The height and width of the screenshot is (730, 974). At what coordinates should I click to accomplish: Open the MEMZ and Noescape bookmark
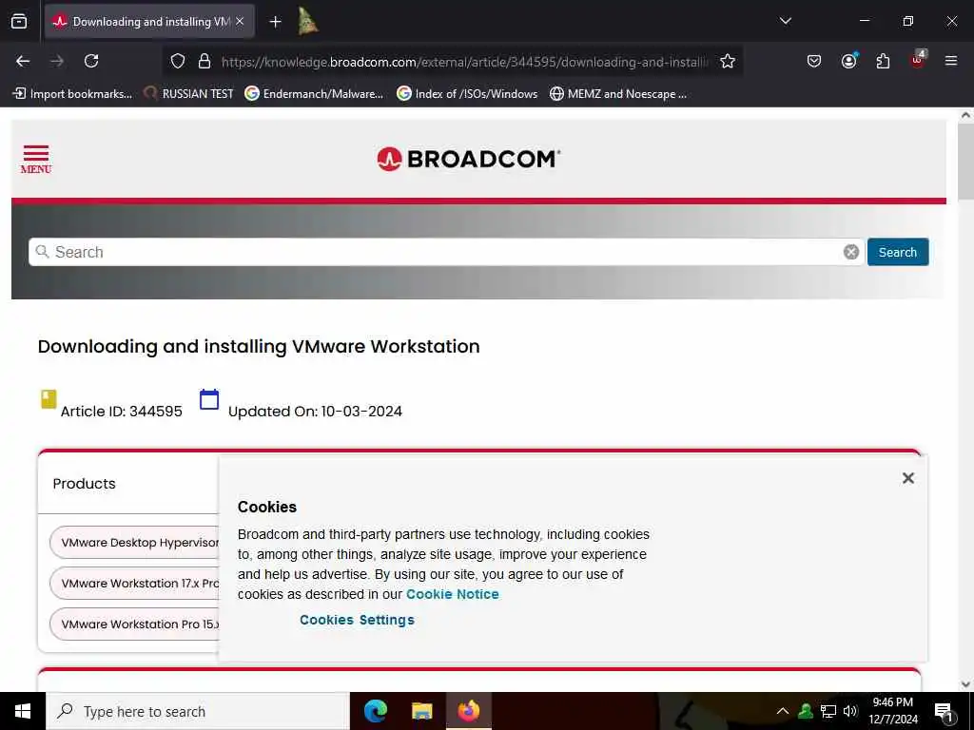tap(618, 94)
